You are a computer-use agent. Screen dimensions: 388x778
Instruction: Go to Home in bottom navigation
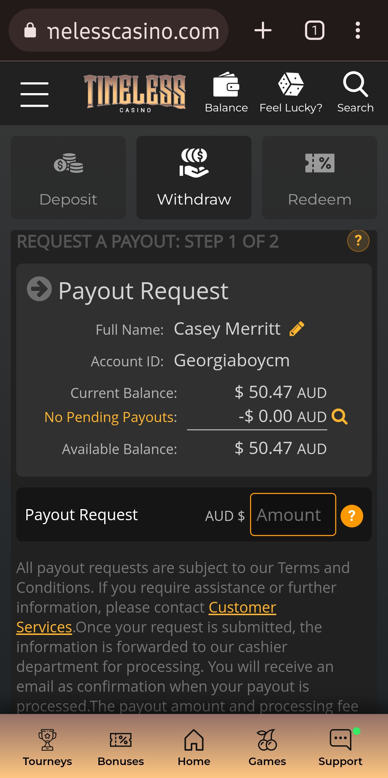click(x=194, y=746)
